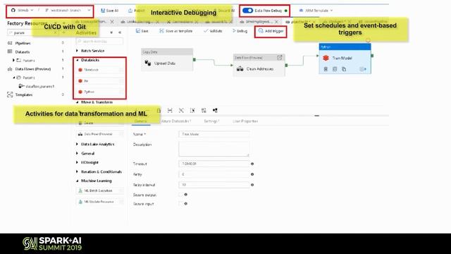Image resolution: width=451 pixels, height=254 pixels.
Task: Select the Databricks Notebook activity
Action: [99, 70]
